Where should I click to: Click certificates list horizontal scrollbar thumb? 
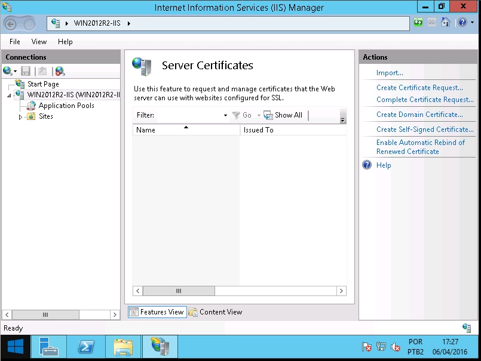[x=179, y=291]
